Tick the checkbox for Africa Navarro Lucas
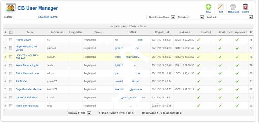 click(10, 73)
